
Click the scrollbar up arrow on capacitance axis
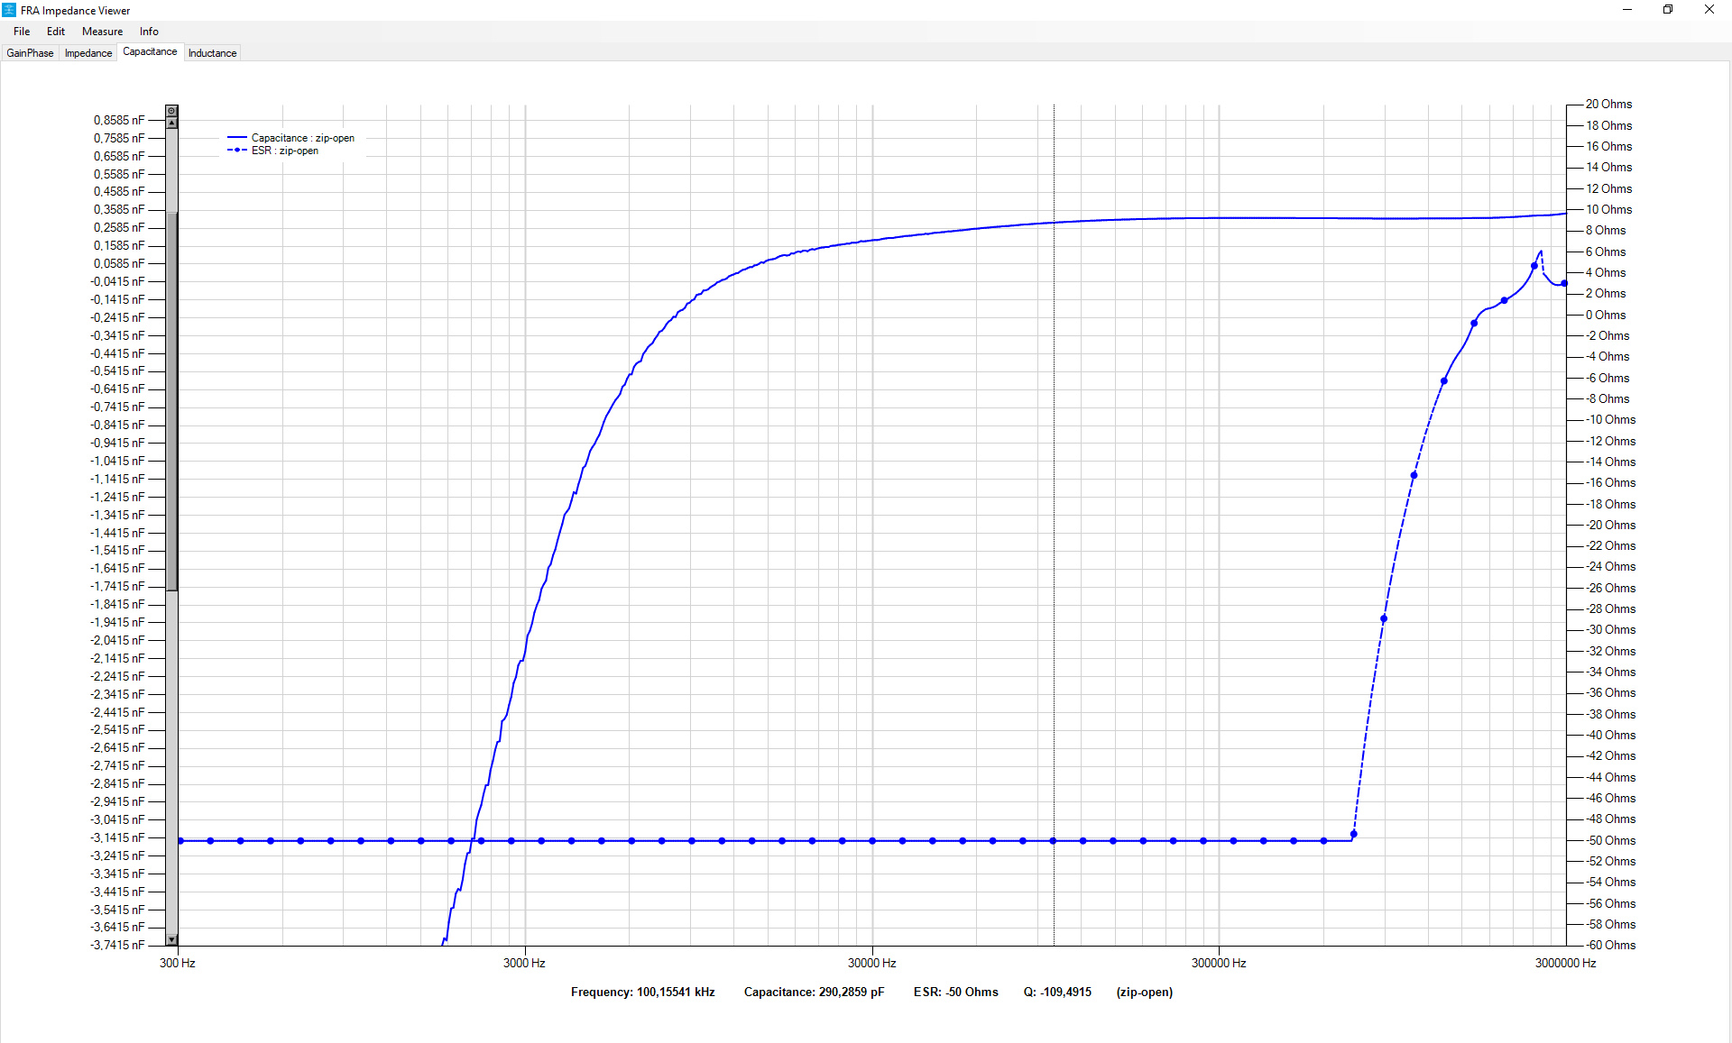coord(171,123)
